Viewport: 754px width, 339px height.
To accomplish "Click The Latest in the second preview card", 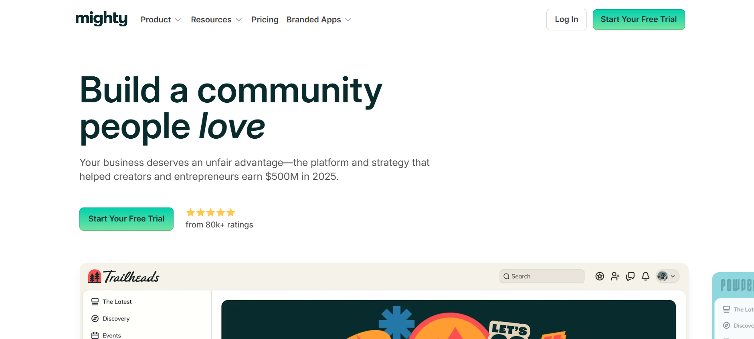I will [x=738, y=309].
